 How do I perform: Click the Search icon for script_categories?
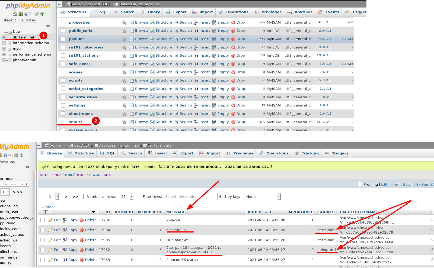177,89
